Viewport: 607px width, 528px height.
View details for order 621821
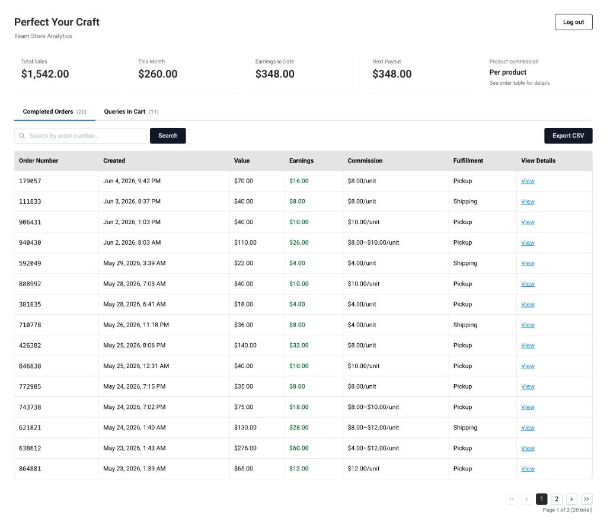pyautogui.click(x=528, y=428)
